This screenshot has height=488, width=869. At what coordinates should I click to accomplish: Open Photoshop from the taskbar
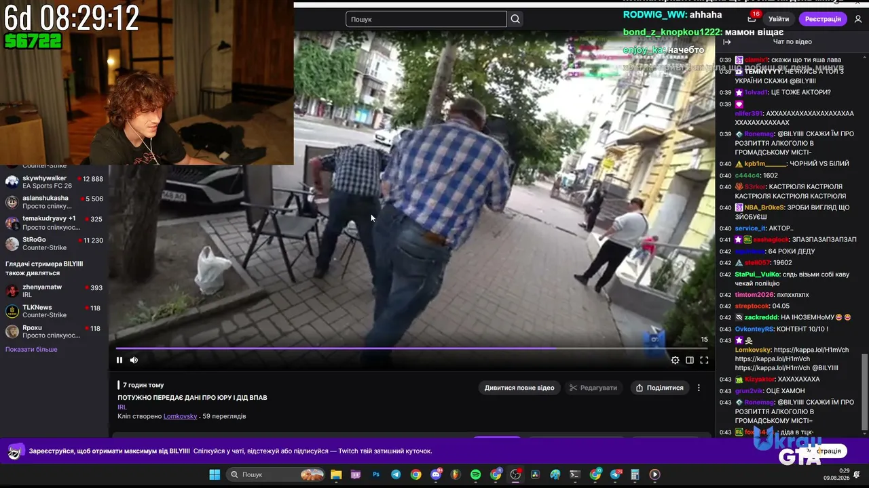376,474
